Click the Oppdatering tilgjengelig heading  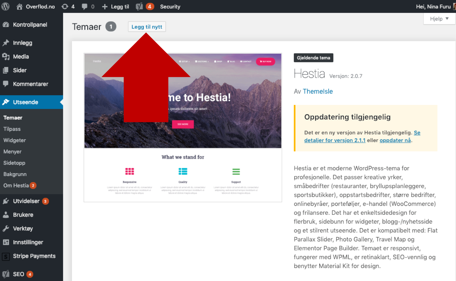click(347, 117)
